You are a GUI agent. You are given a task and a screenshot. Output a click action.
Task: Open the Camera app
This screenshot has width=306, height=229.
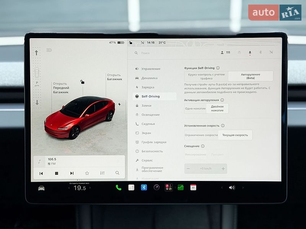(x=156, y=187)
